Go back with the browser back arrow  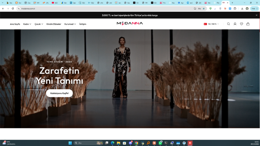click(3, 9)
